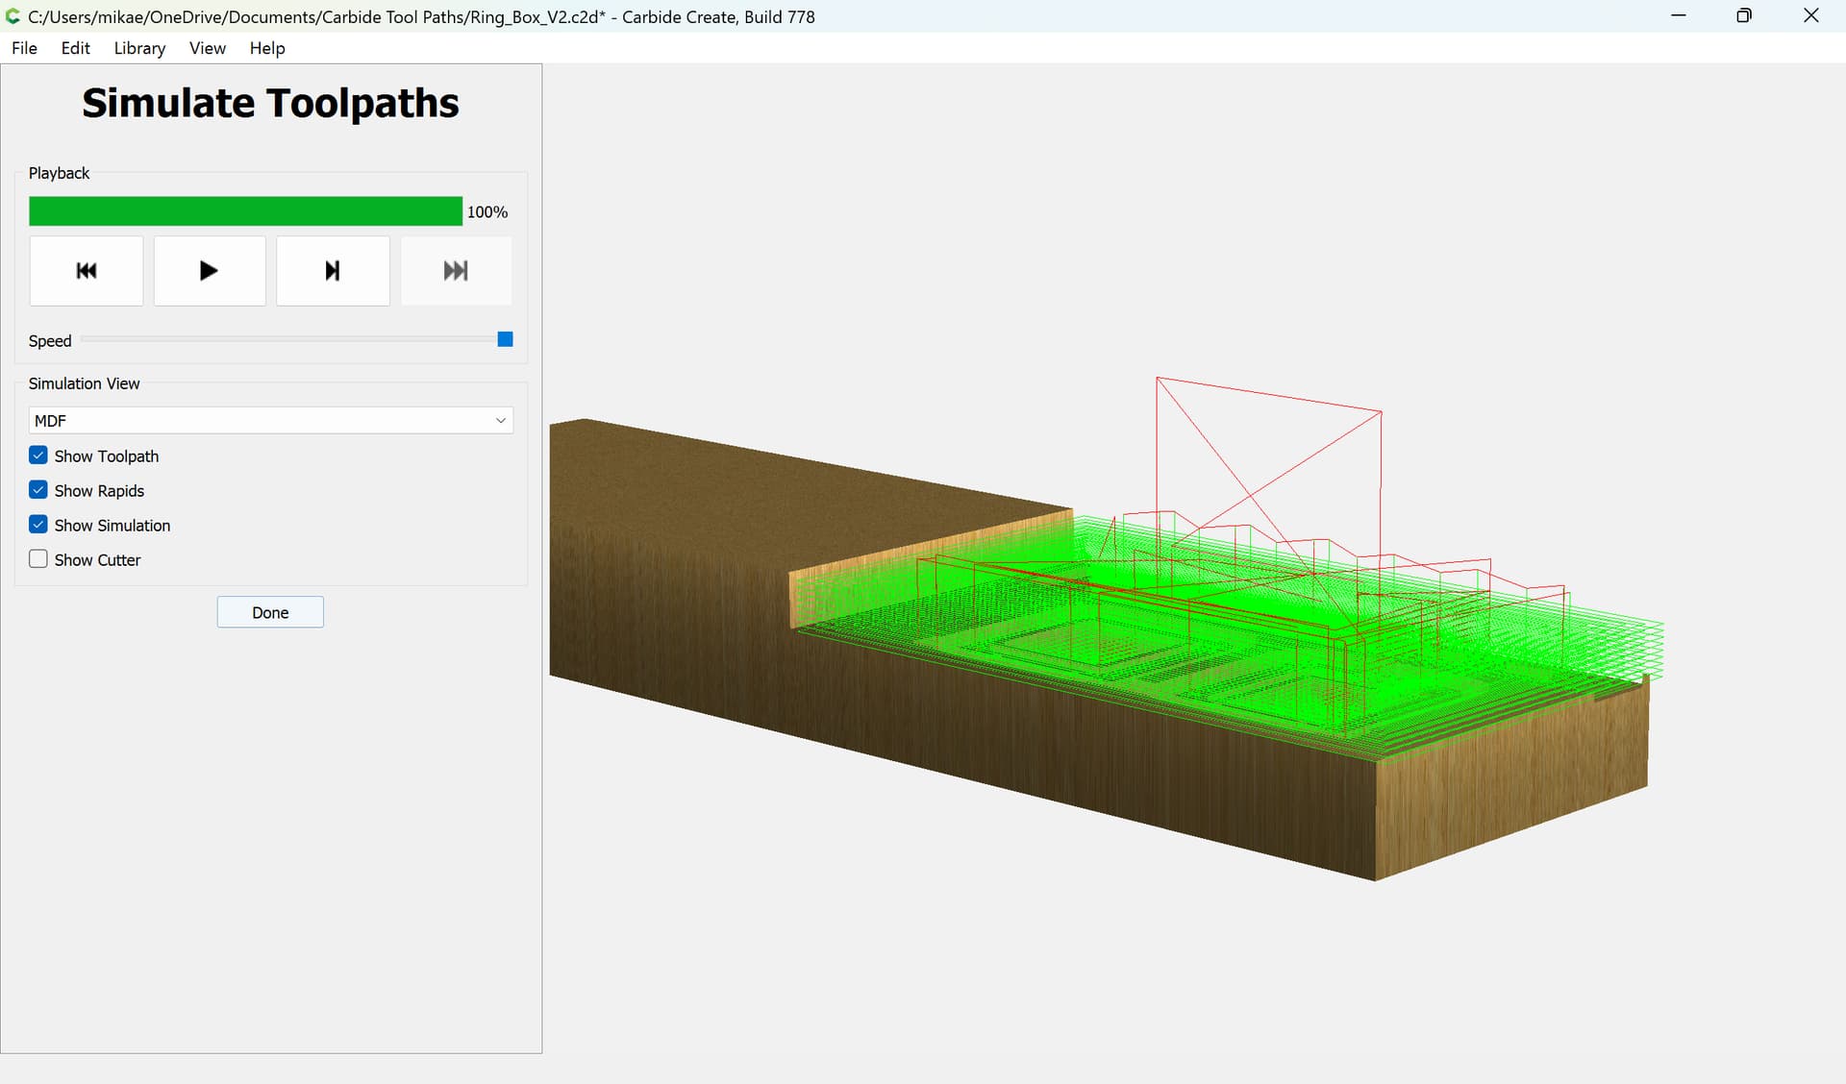Screen dimensions: 1846x1084
Task: Skip to the end of simulation
Action: [x=456, y=271]
